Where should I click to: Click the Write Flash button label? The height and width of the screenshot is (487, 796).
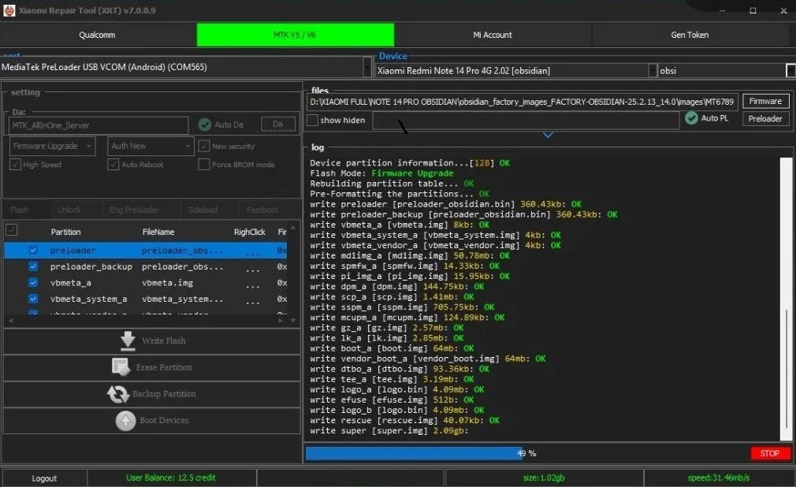coord(163,340)
